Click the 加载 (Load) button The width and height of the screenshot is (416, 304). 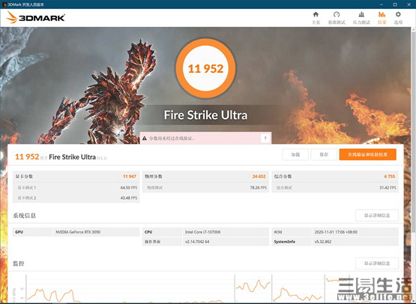295,155
